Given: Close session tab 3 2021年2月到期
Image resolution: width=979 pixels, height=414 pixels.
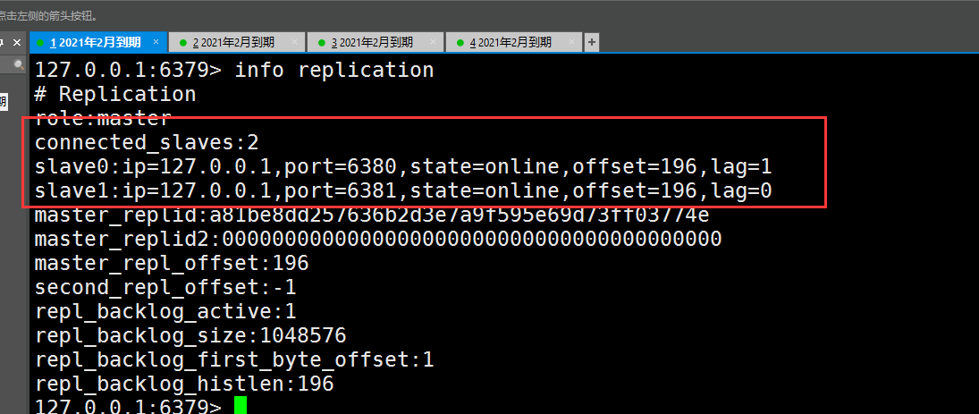Looking at the screenshot, I should point(434,42).
